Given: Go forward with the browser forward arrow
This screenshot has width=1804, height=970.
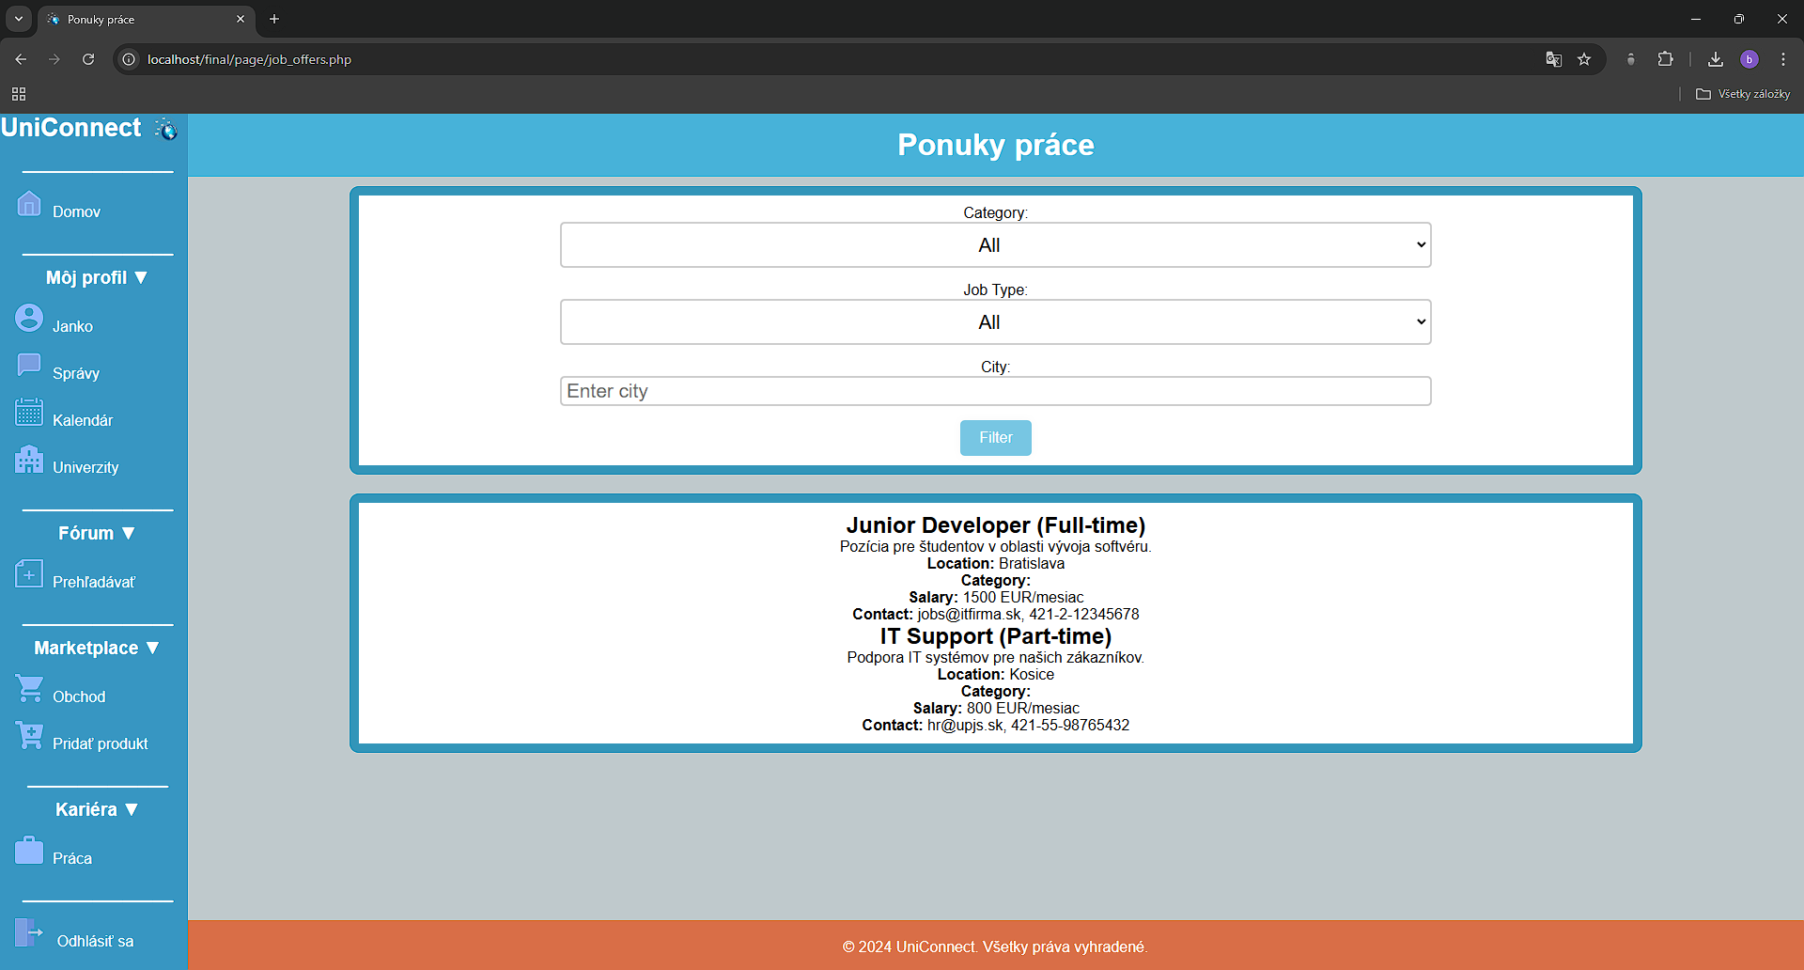Looking at the screenshot, I should coord(54,59).
